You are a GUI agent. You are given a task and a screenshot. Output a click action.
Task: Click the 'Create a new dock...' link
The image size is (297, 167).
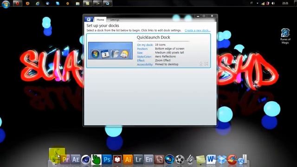197,30
